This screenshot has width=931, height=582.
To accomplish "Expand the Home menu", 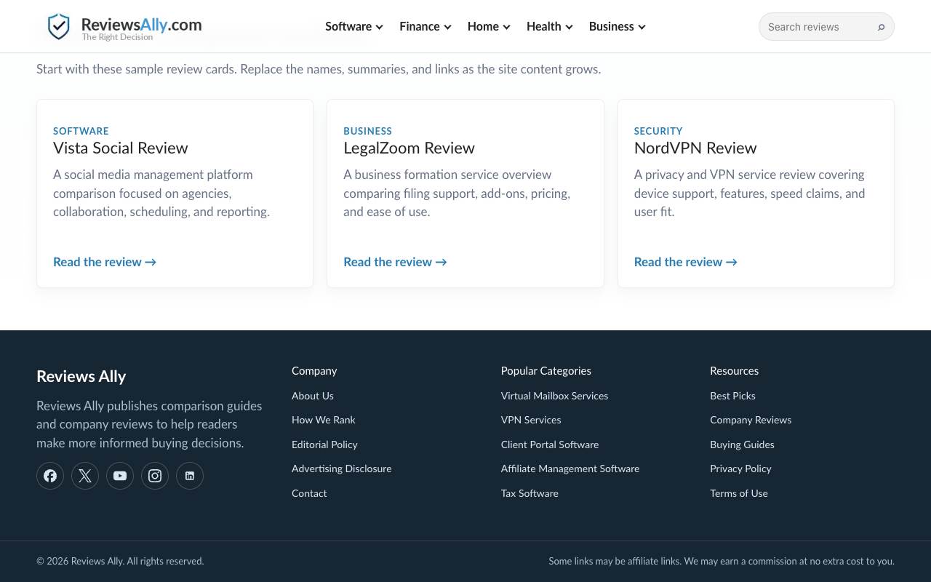I will tap(489, 26).
